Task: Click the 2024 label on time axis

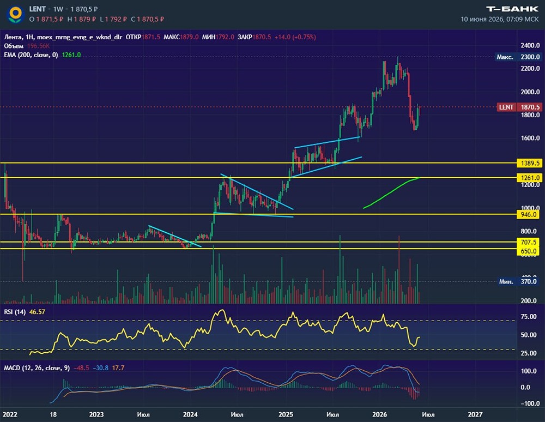Action: (190, 414)
